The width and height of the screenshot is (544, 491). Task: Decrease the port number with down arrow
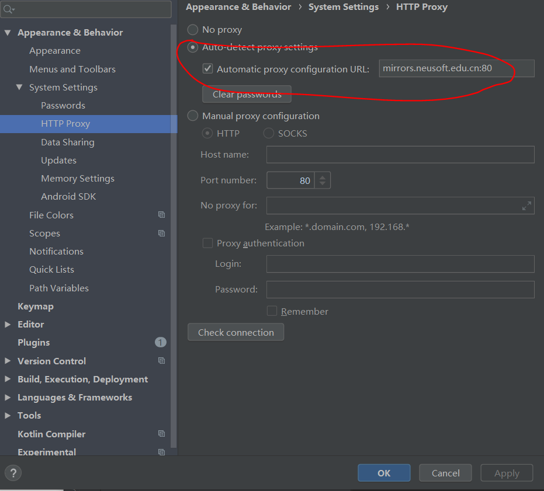323,184
